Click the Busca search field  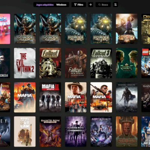click(x=103, y=5)
